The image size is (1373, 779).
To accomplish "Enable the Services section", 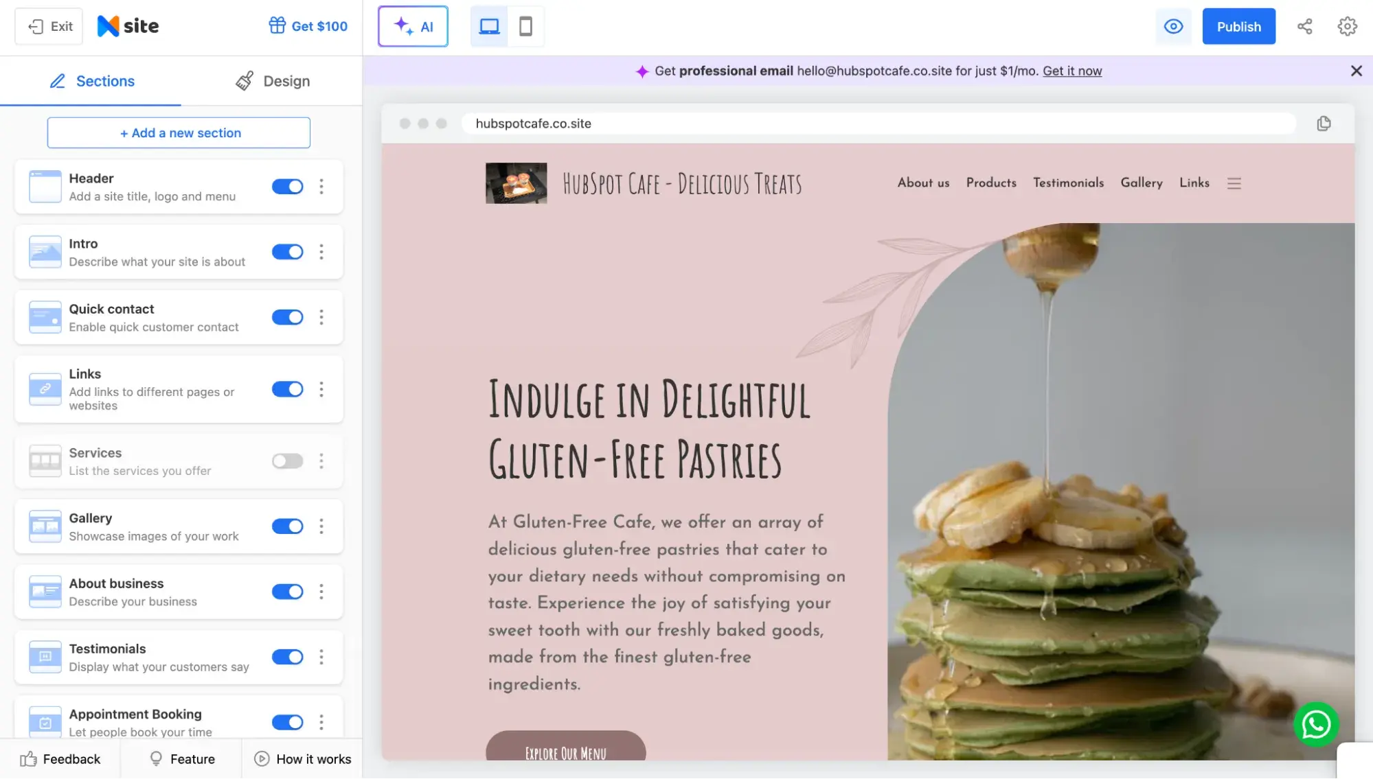I will [x=287, y=461].
